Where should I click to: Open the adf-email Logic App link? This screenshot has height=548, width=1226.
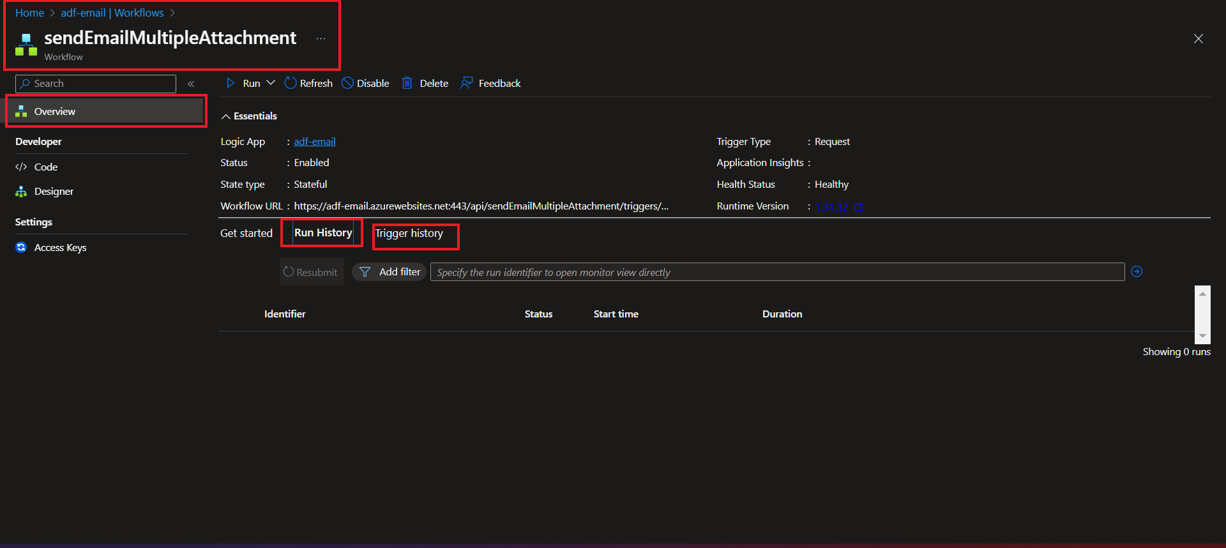315,141
